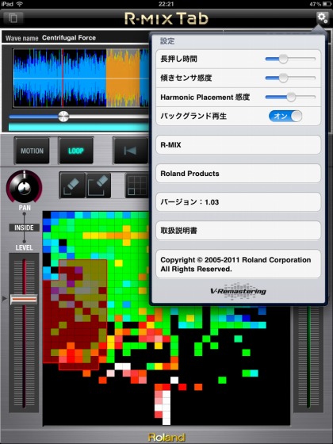Image resolution: width=333 pixels, height=444 pixels.
Task: Tap the Copyright Roland Corporation text
Action: 235,264
